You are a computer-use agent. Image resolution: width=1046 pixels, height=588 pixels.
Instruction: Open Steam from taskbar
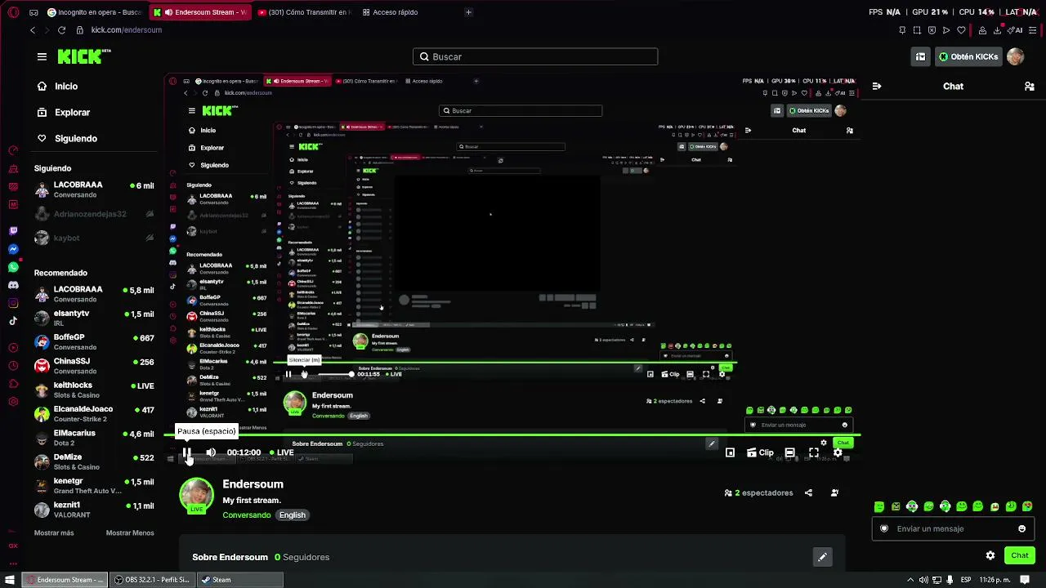point(240,580)
